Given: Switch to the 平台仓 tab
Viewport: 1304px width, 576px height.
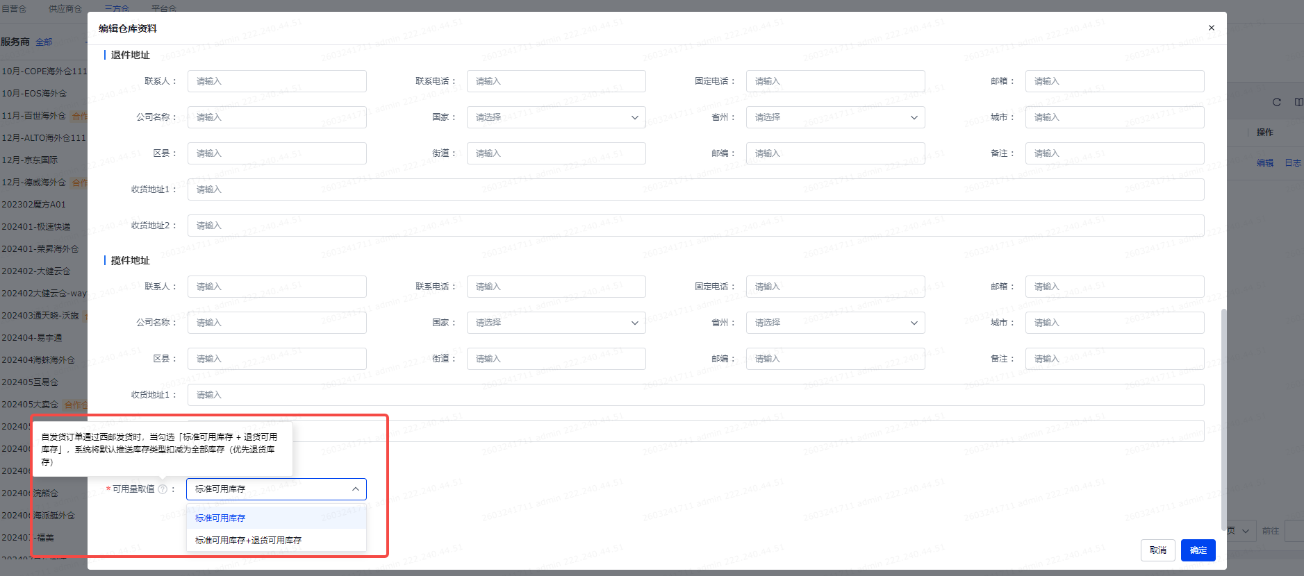Looking at the screenshot, I should 164,8.
